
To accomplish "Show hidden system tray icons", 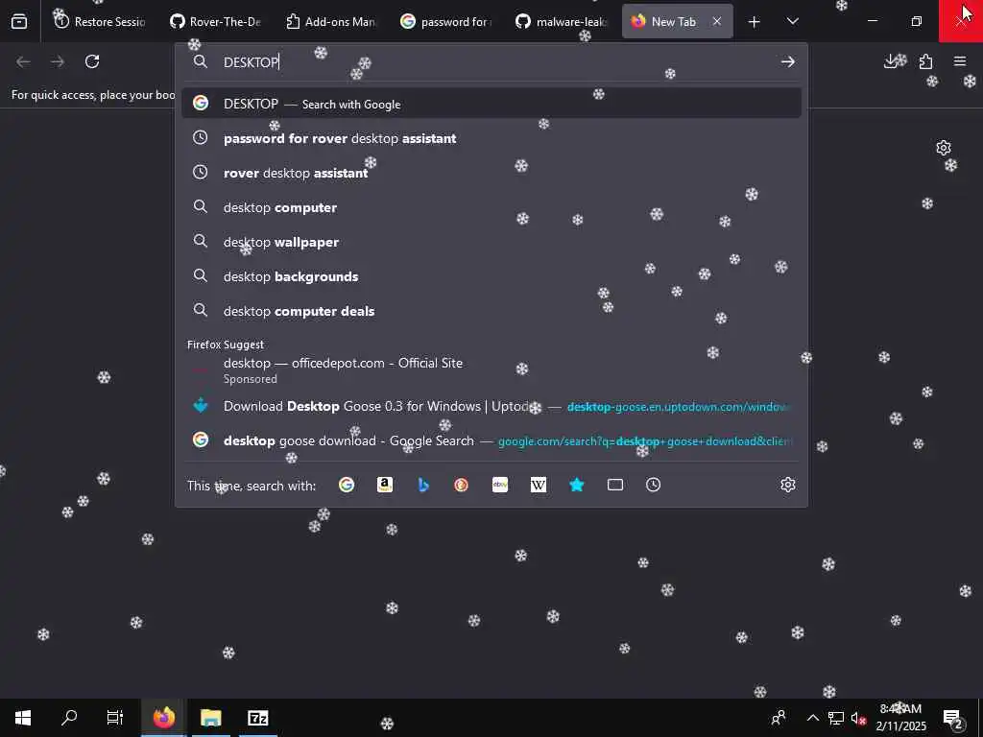I will (x=812, y=718).
